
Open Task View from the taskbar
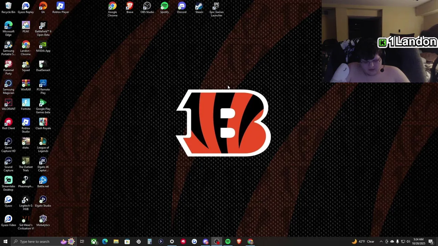tap(82, 242)
